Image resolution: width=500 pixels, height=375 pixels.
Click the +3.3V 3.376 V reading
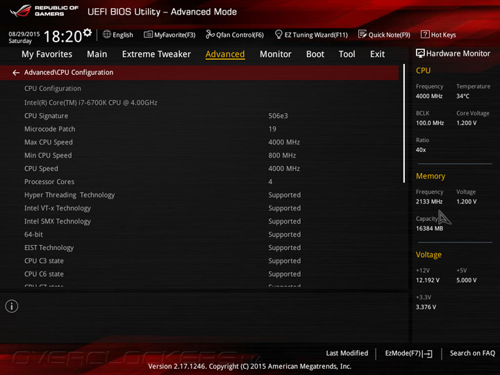click(426, 307)
